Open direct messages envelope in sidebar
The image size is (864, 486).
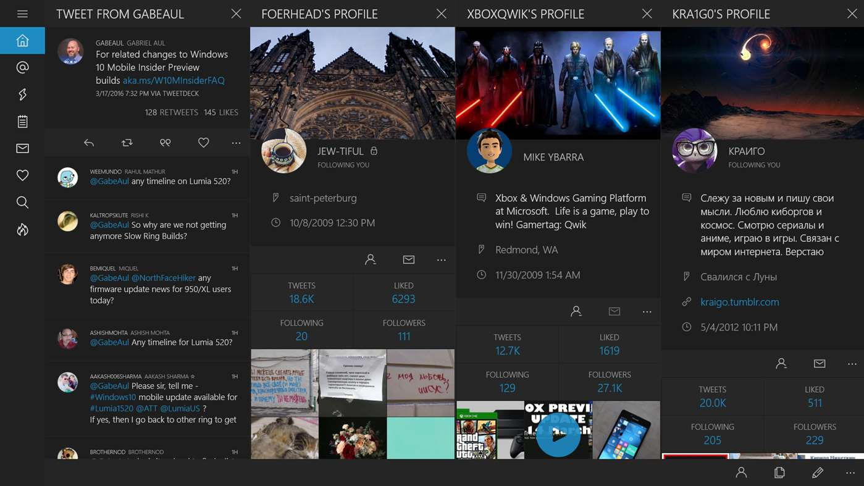[22, 148]
